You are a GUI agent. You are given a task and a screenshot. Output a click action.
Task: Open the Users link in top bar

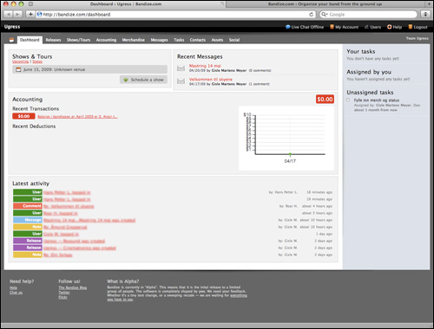click(x=372, y=27)
